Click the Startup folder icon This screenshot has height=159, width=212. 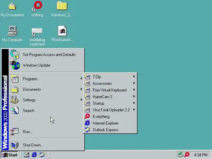tap(87, 103)
